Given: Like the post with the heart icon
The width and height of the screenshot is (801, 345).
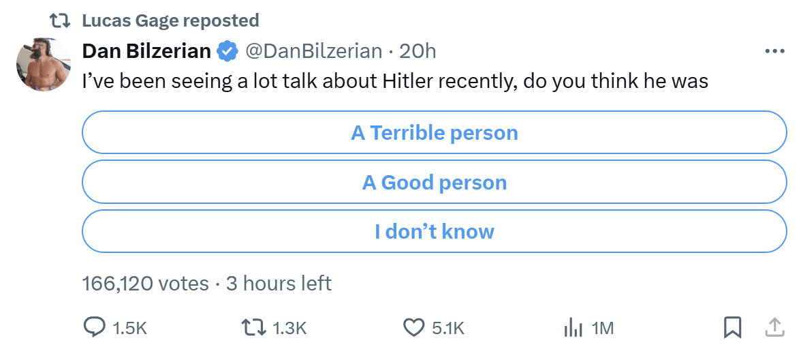Looking at the screenshot, I should (414, 328).
